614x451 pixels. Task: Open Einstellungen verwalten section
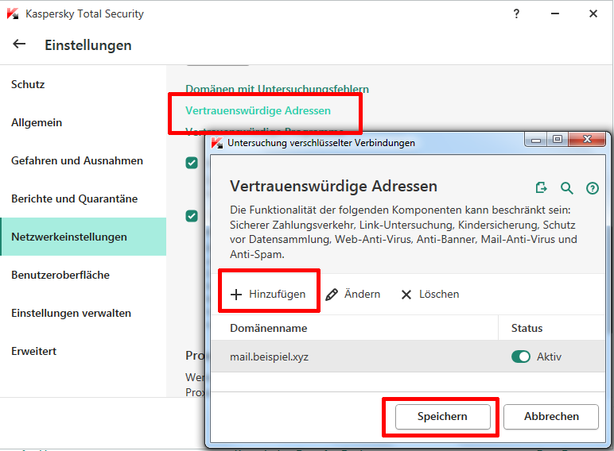pos(83,313)
